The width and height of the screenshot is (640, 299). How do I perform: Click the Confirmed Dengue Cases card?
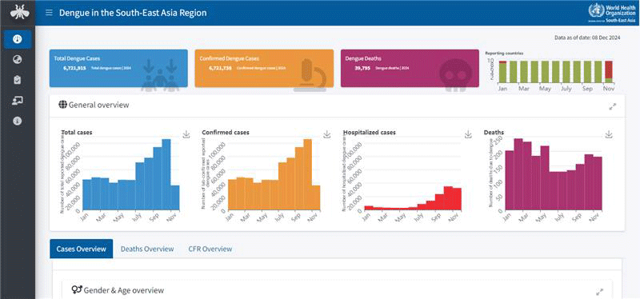click(264, 69)
